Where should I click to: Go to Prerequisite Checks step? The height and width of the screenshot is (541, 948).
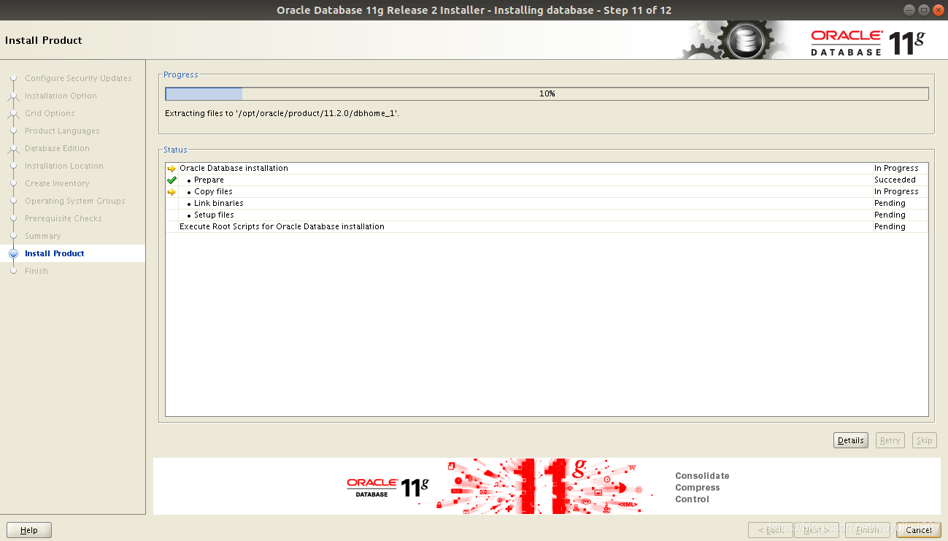[63, 218]
